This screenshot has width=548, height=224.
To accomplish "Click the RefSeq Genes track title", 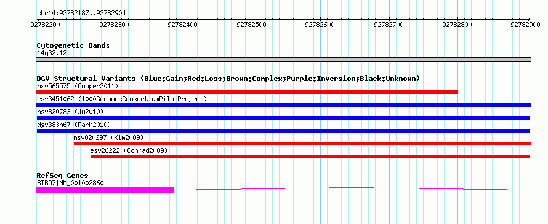I will (63, 176).
